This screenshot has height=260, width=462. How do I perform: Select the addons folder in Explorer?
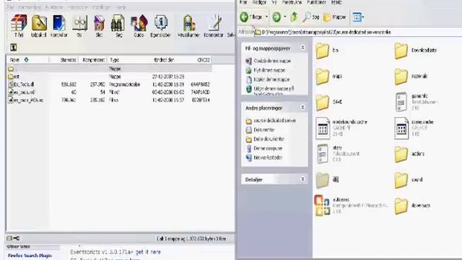[409, 154]
